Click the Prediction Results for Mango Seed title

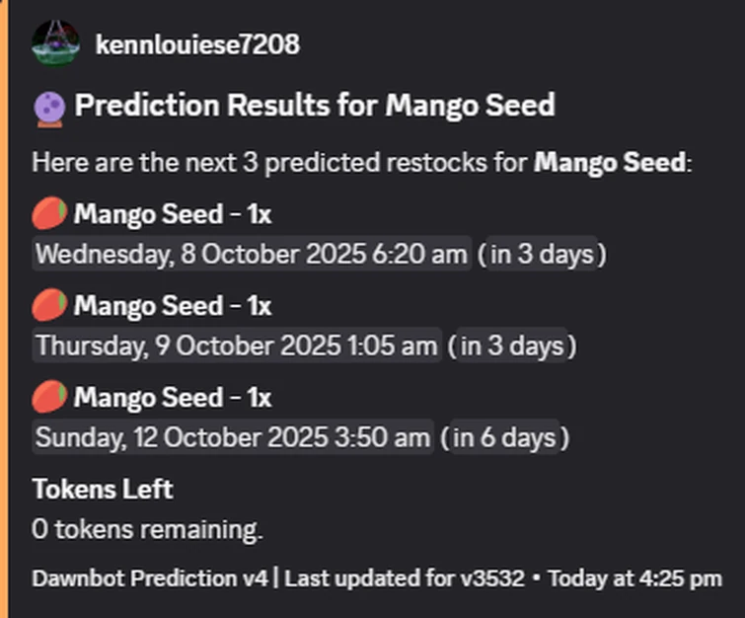tap(315, 105)
